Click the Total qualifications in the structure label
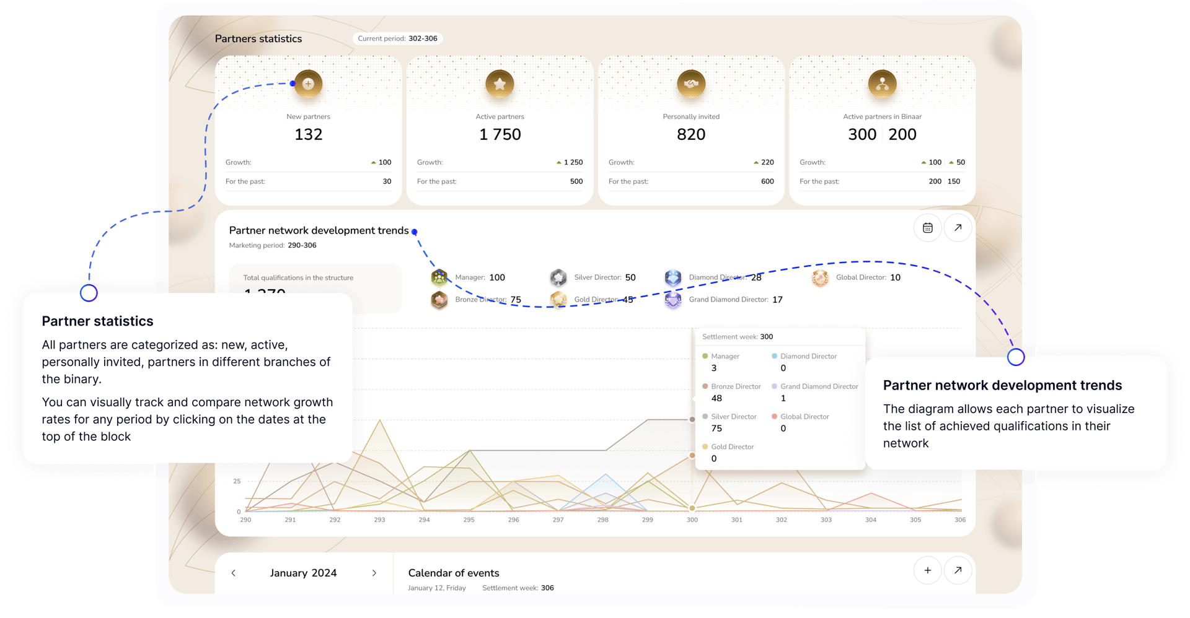This screenshot has height=618, width=1190. (298, 277)
